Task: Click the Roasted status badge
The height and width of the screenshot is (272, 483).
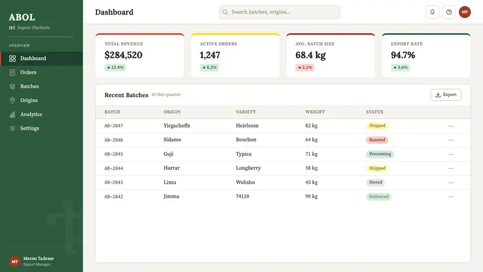Action: coord(377,140)
